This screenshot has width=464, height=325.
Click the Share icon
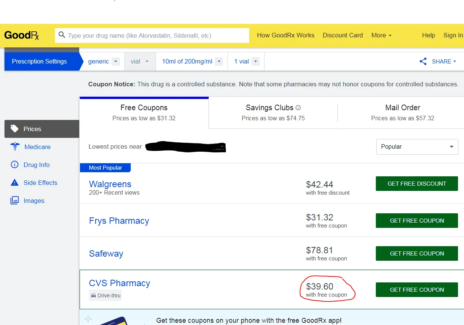tap(423, 62)
